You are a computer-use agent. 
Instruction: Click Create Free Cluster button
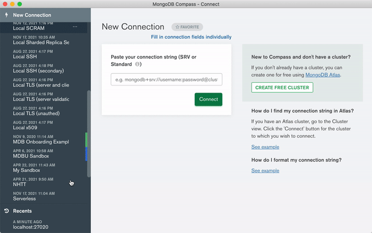282,88
